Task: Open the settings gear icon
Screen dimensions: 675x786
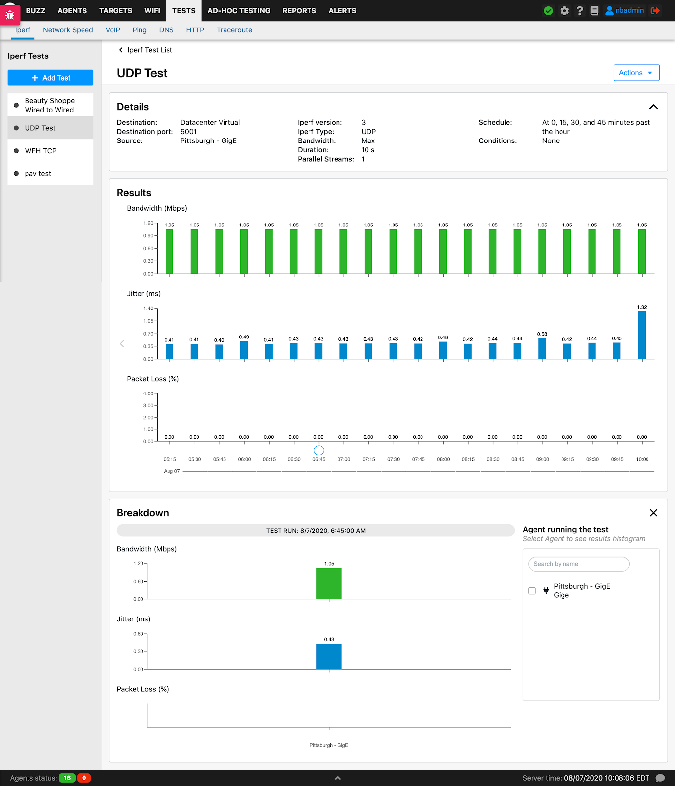Action: (x=564, y=11)
